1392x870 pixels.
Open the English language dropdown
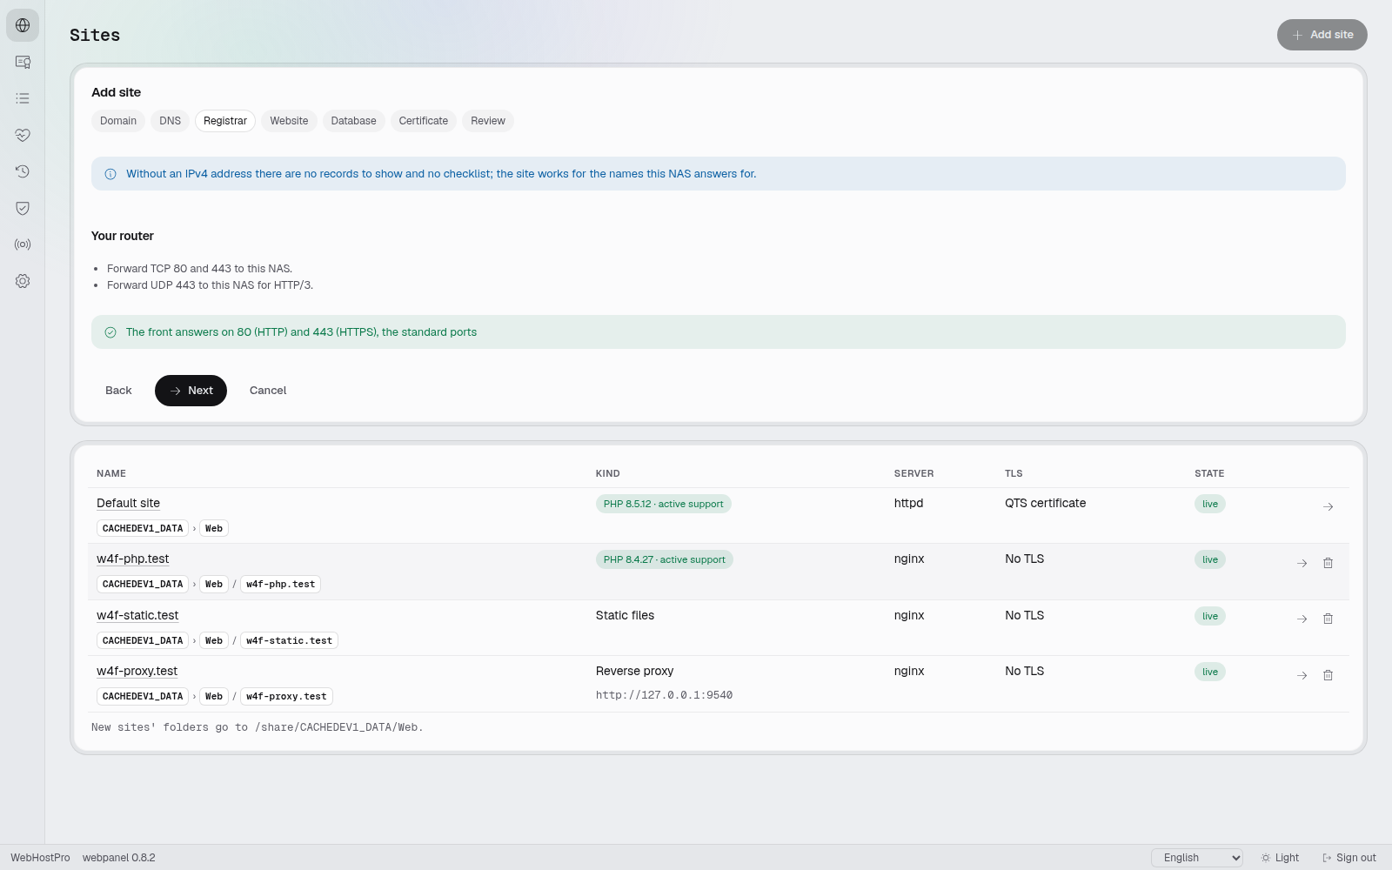point(1197,858)
